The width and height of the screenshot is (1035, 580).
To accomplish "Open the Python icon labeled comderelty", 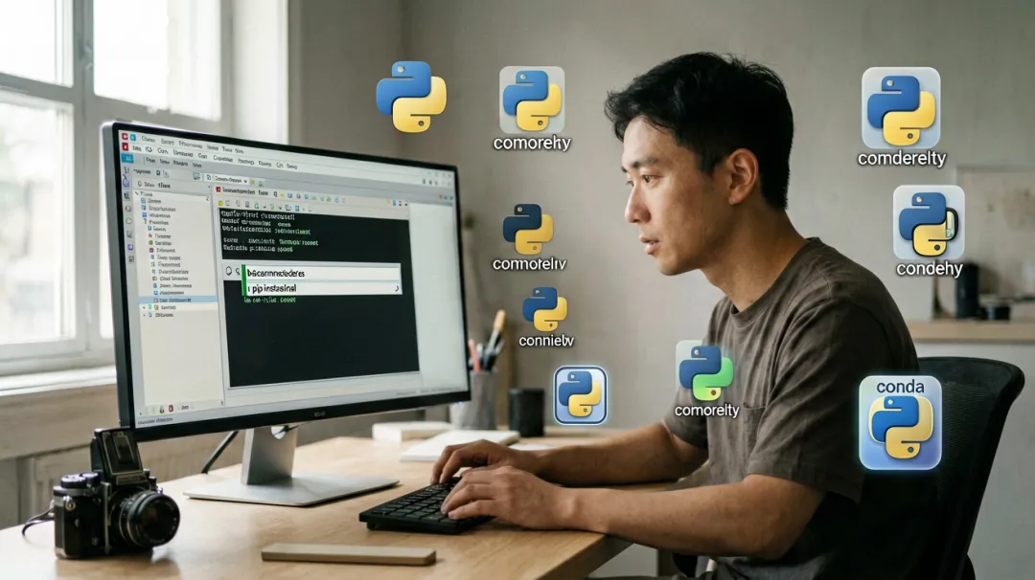I will point(901,108).
